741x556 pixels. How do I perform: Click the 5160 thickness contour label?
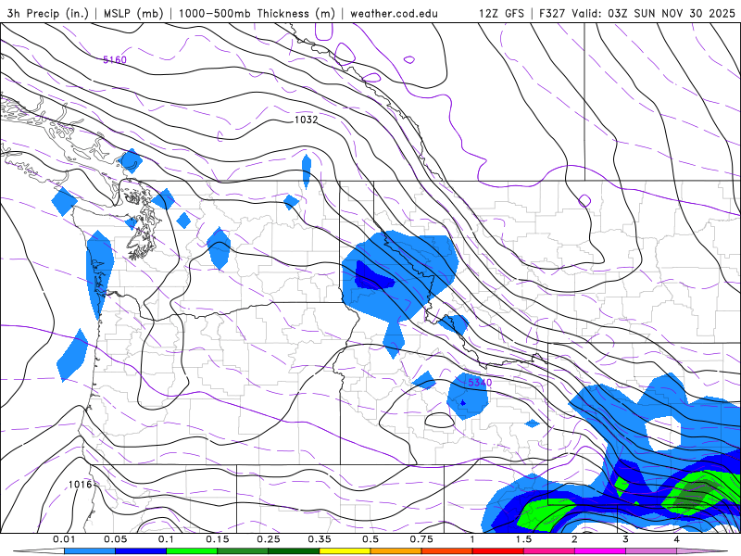tap(115, 59)
